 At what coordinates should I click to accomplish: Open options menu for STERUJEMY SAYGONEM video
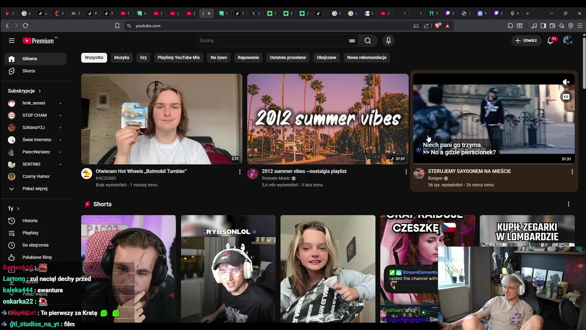click(572, 171)
